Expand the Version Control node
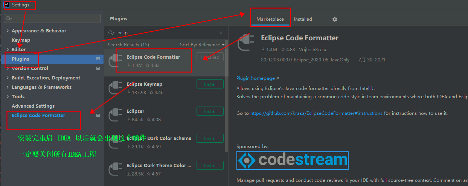468x186 pixels. 8,68
